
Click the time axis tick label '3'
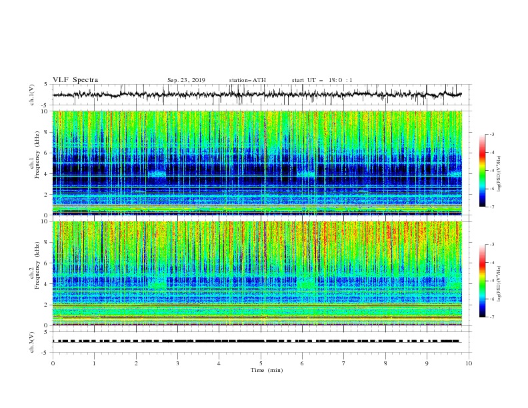click(x=177, y=363)
